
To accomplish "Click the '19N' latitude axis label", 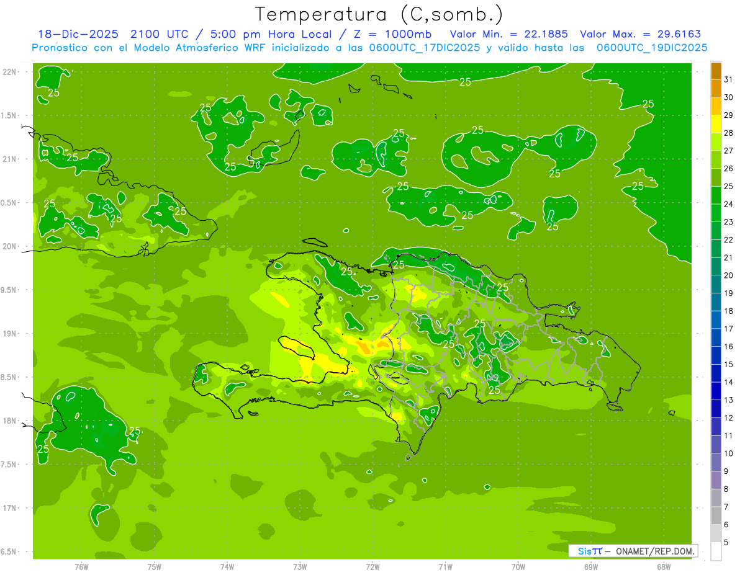I will [10, 333].
